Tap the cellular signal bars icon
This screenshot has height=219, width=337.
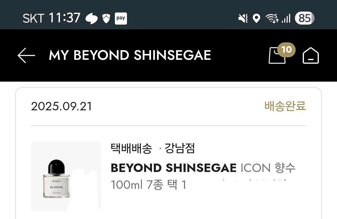pos(286,19)
